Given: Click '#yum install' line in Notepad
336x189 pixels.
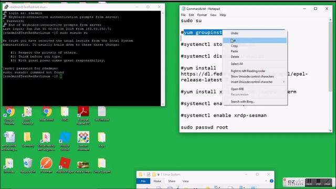Looking at the screenshot, I should click(x=198, y=68).
